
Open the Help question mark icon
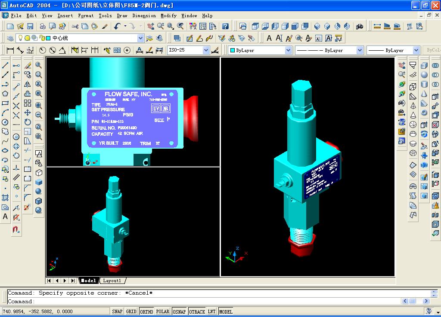[225, 26]
